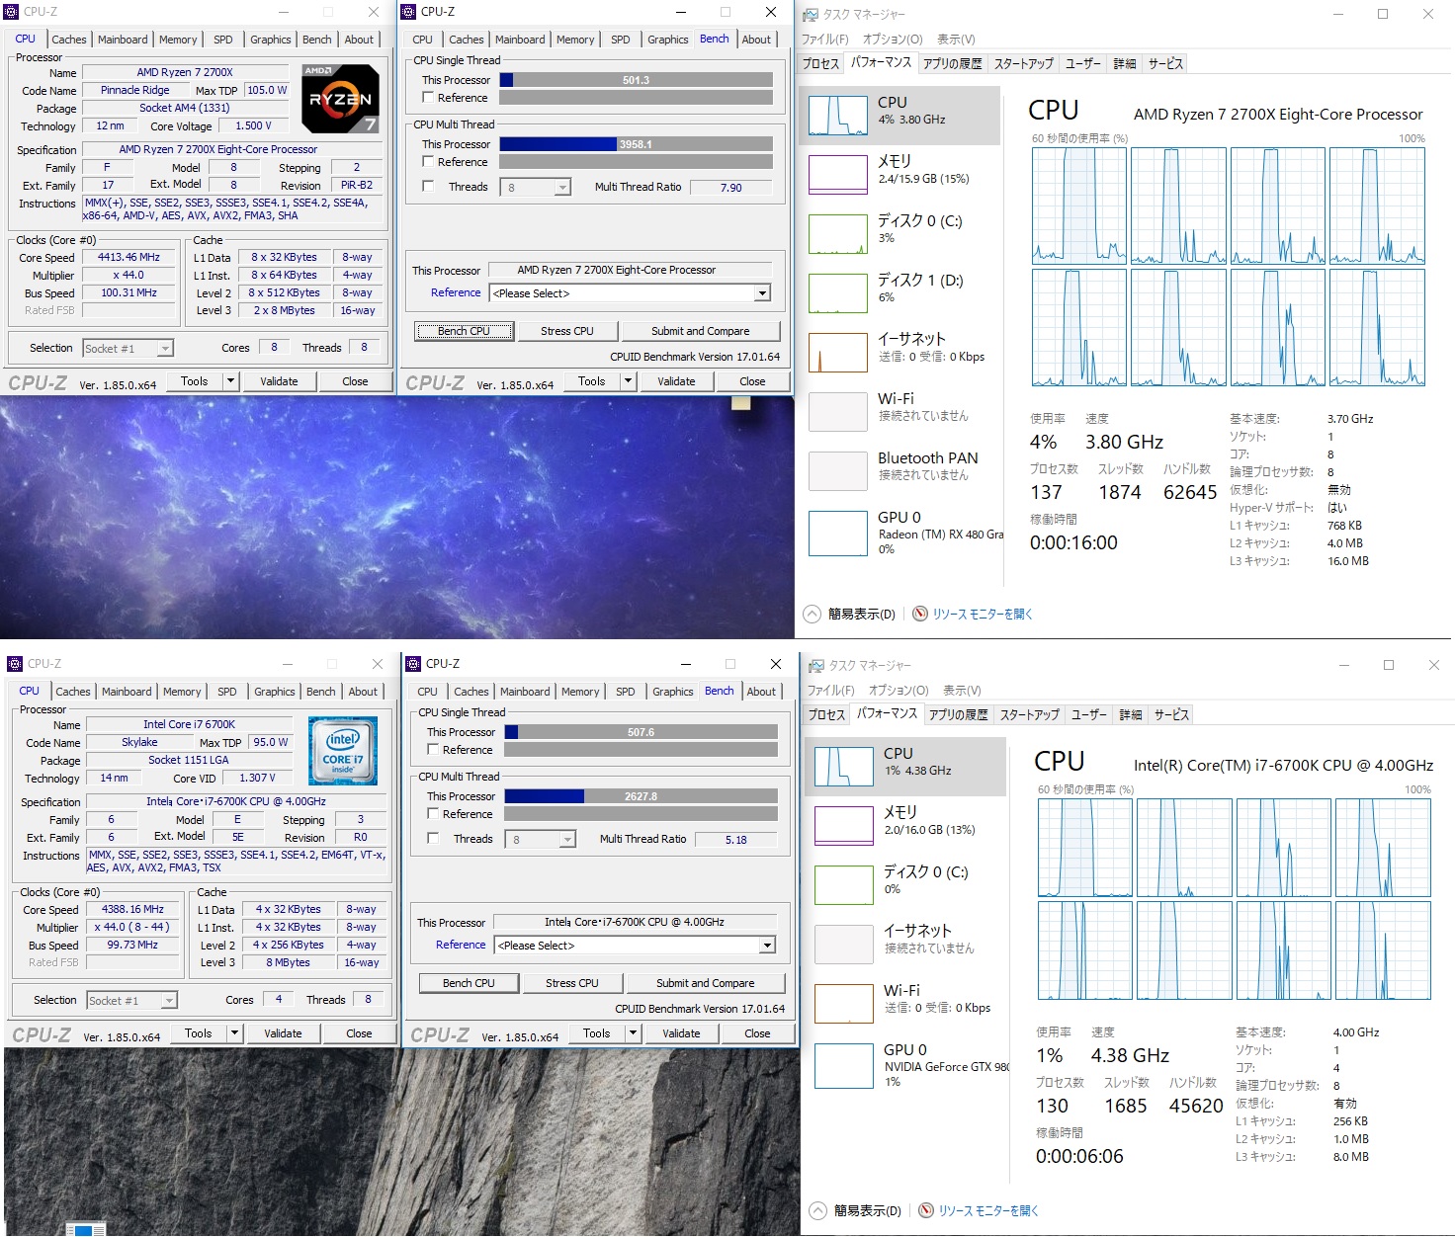This screenshot has height=1237, width=1455.
Task: Select the ディスク 1 (D:) performance graph thumbnail
Action: click(837, 293)
